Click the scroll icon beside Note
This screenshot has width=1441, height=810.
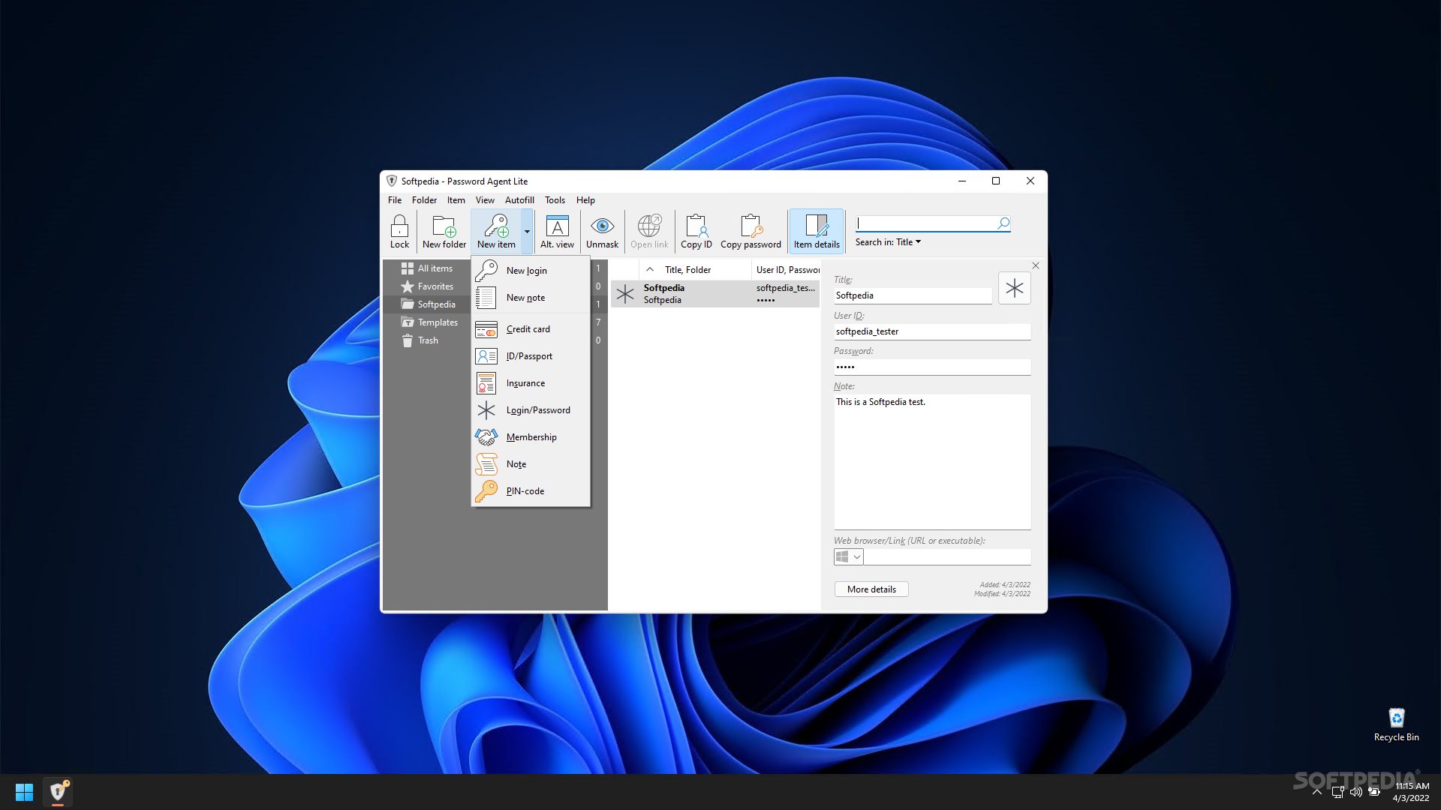pyautogui.click(x=486, y=464)
